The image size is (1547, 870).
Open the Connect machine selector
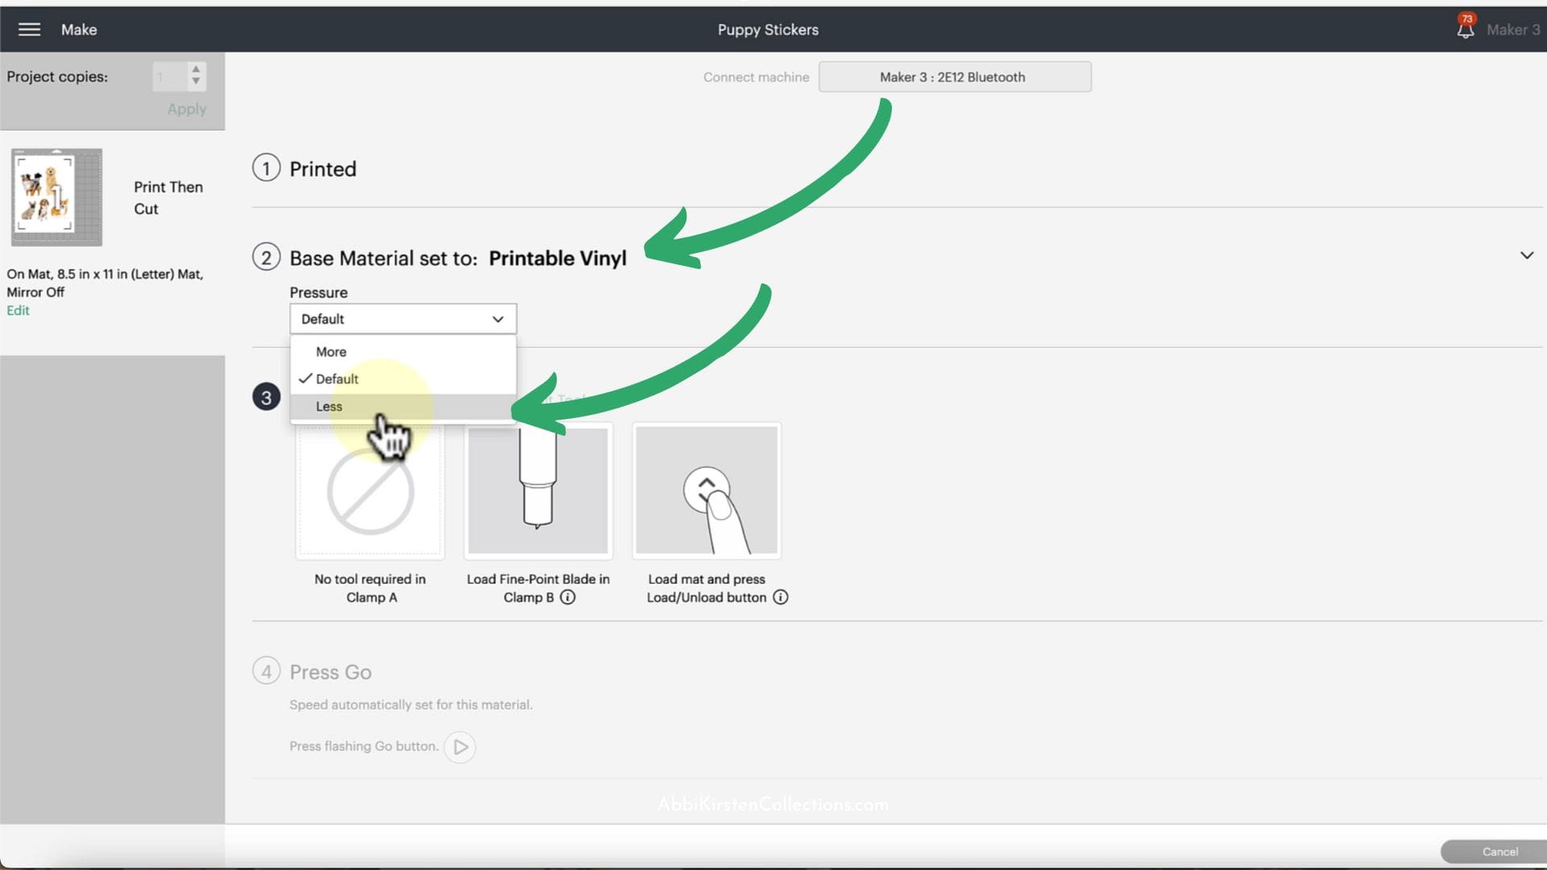point(954,77)
